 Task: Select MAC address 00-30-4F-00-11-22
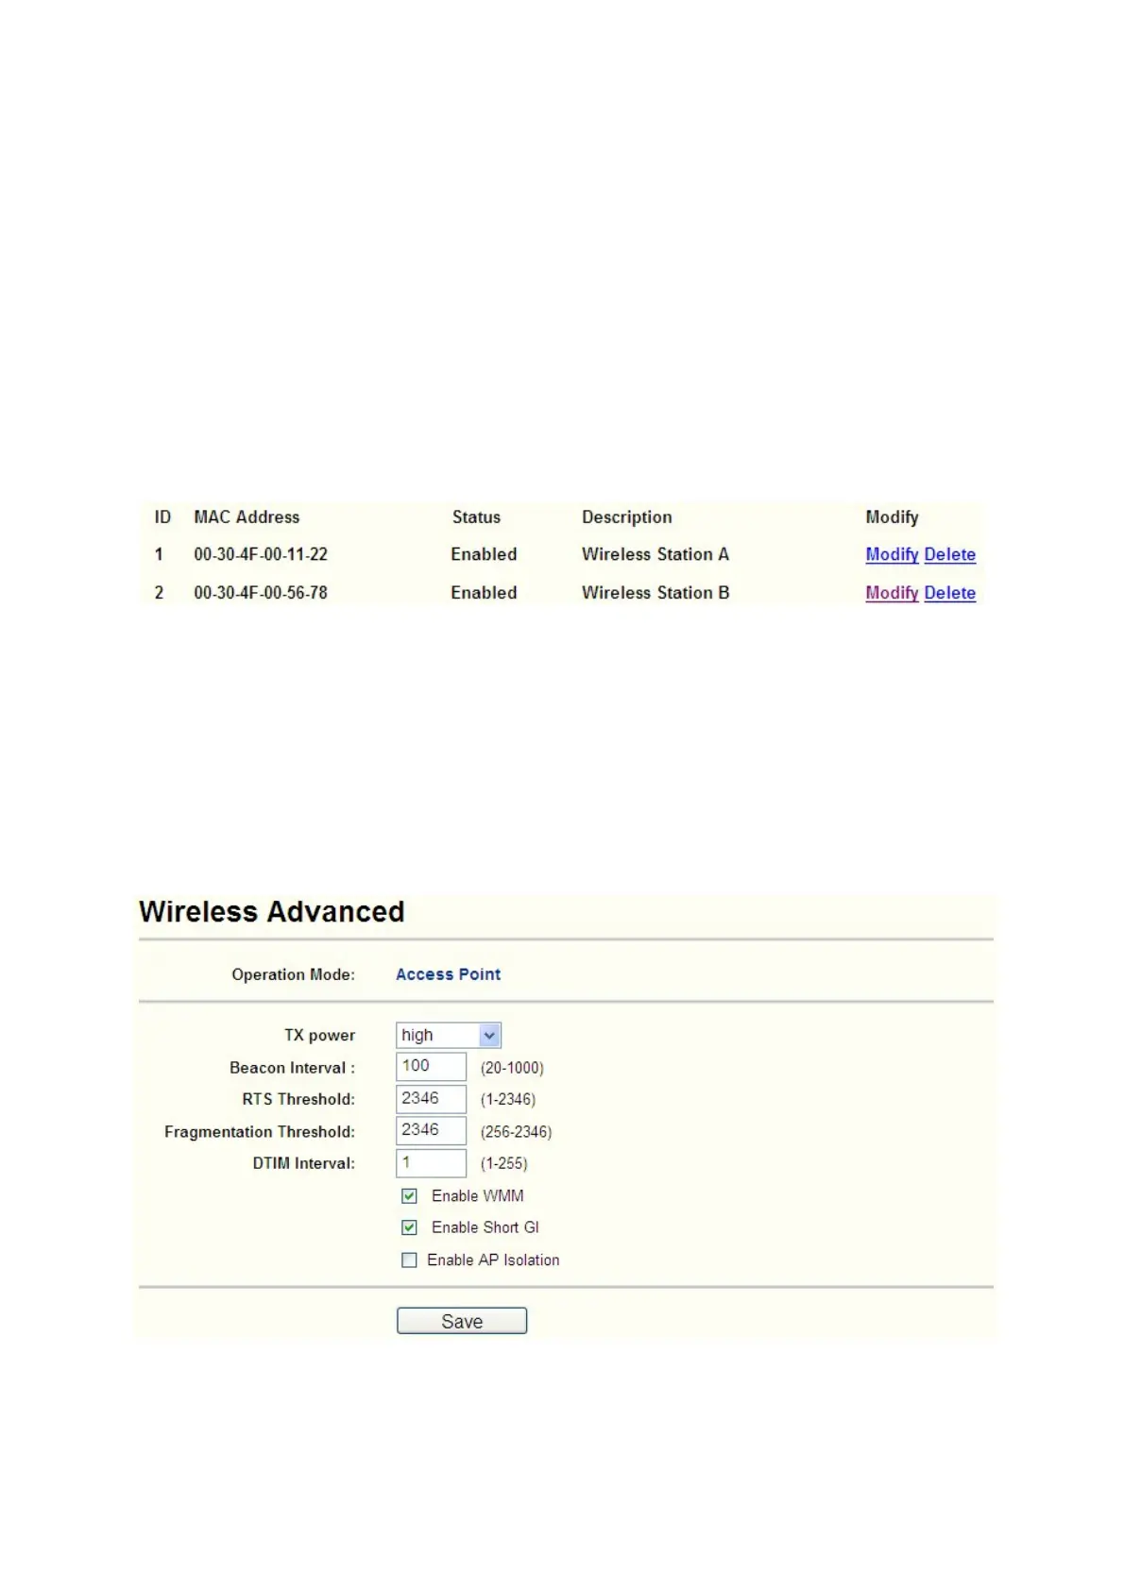261,554
